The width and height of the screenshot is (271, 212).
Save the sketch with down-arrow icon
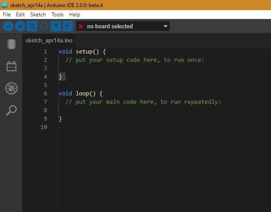(68, 26)
